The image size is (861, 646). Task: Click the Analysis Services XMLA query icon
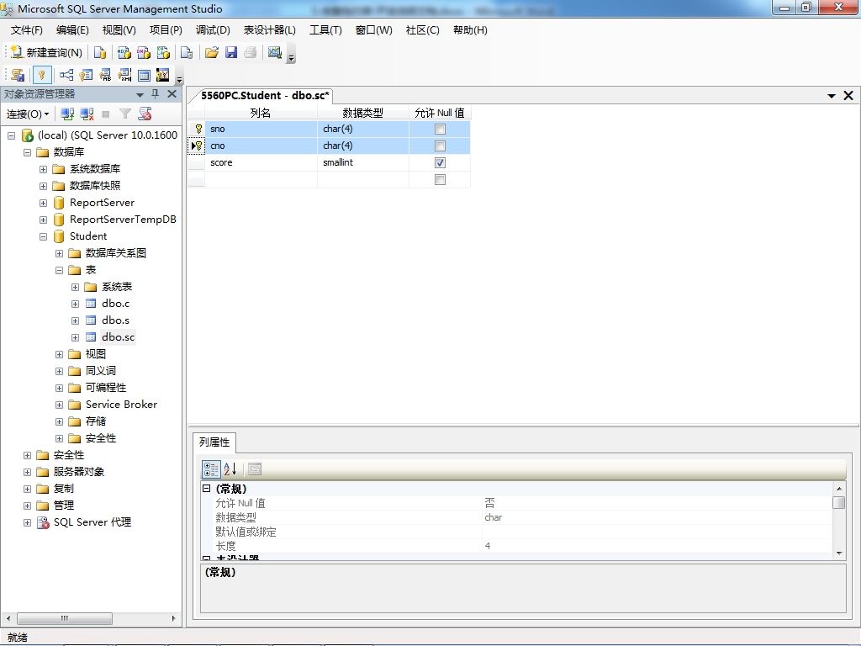coord(164,52)
